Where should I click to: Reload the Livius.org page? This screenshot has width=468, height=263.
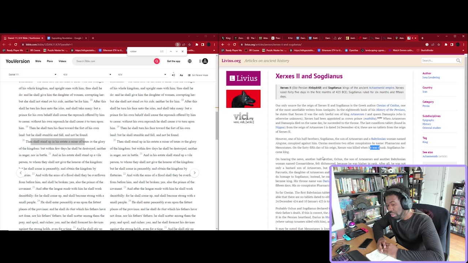pos(234,45)
